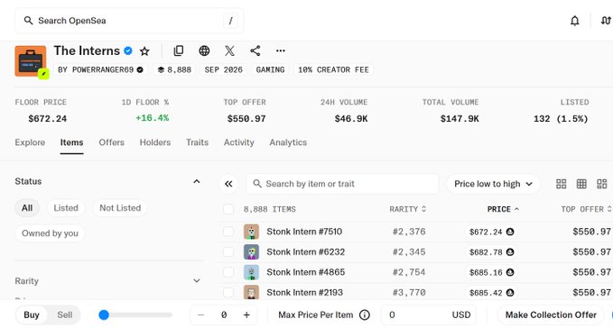Open collection website globe icon

pyautogui.click(x=204, y=50)
